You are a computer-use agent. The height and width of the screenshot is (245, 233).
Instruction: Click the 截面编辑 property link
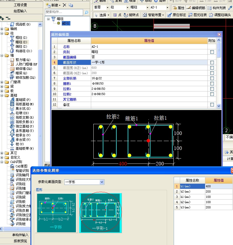pyautogui.click(x=70, y=57)
